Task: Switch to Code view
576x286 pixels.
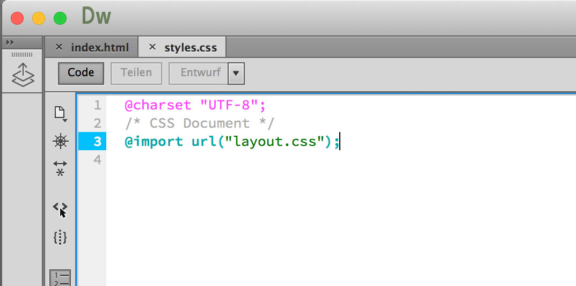Action: tap(81, 72)
